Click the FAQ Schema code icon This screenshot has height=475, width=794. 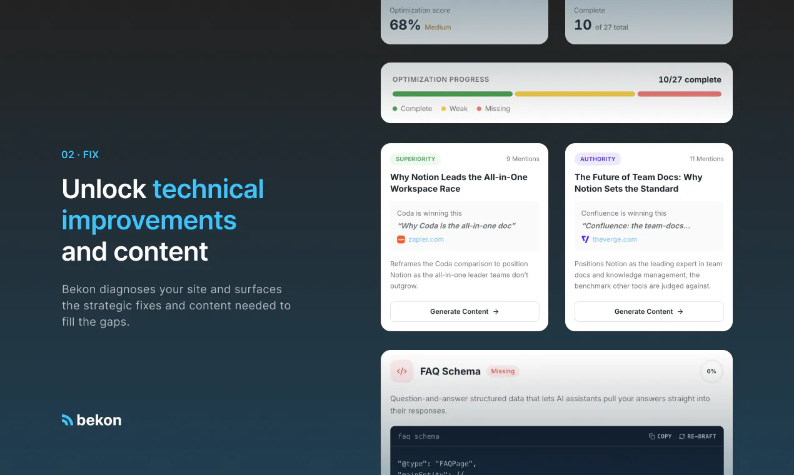click(401, 371)
